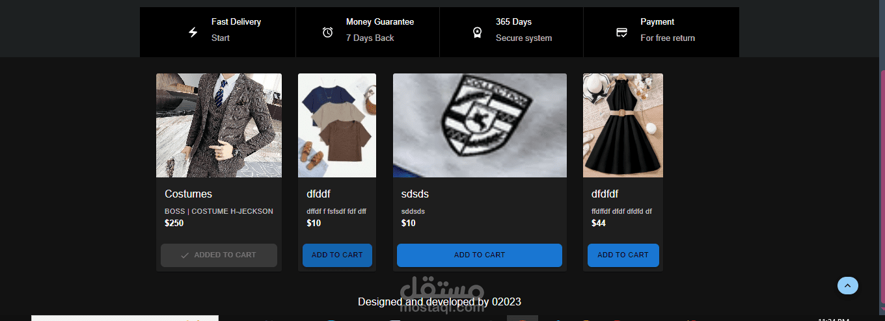
Task: Open the Costumes suit product image
Action: (x=219, y=125)
